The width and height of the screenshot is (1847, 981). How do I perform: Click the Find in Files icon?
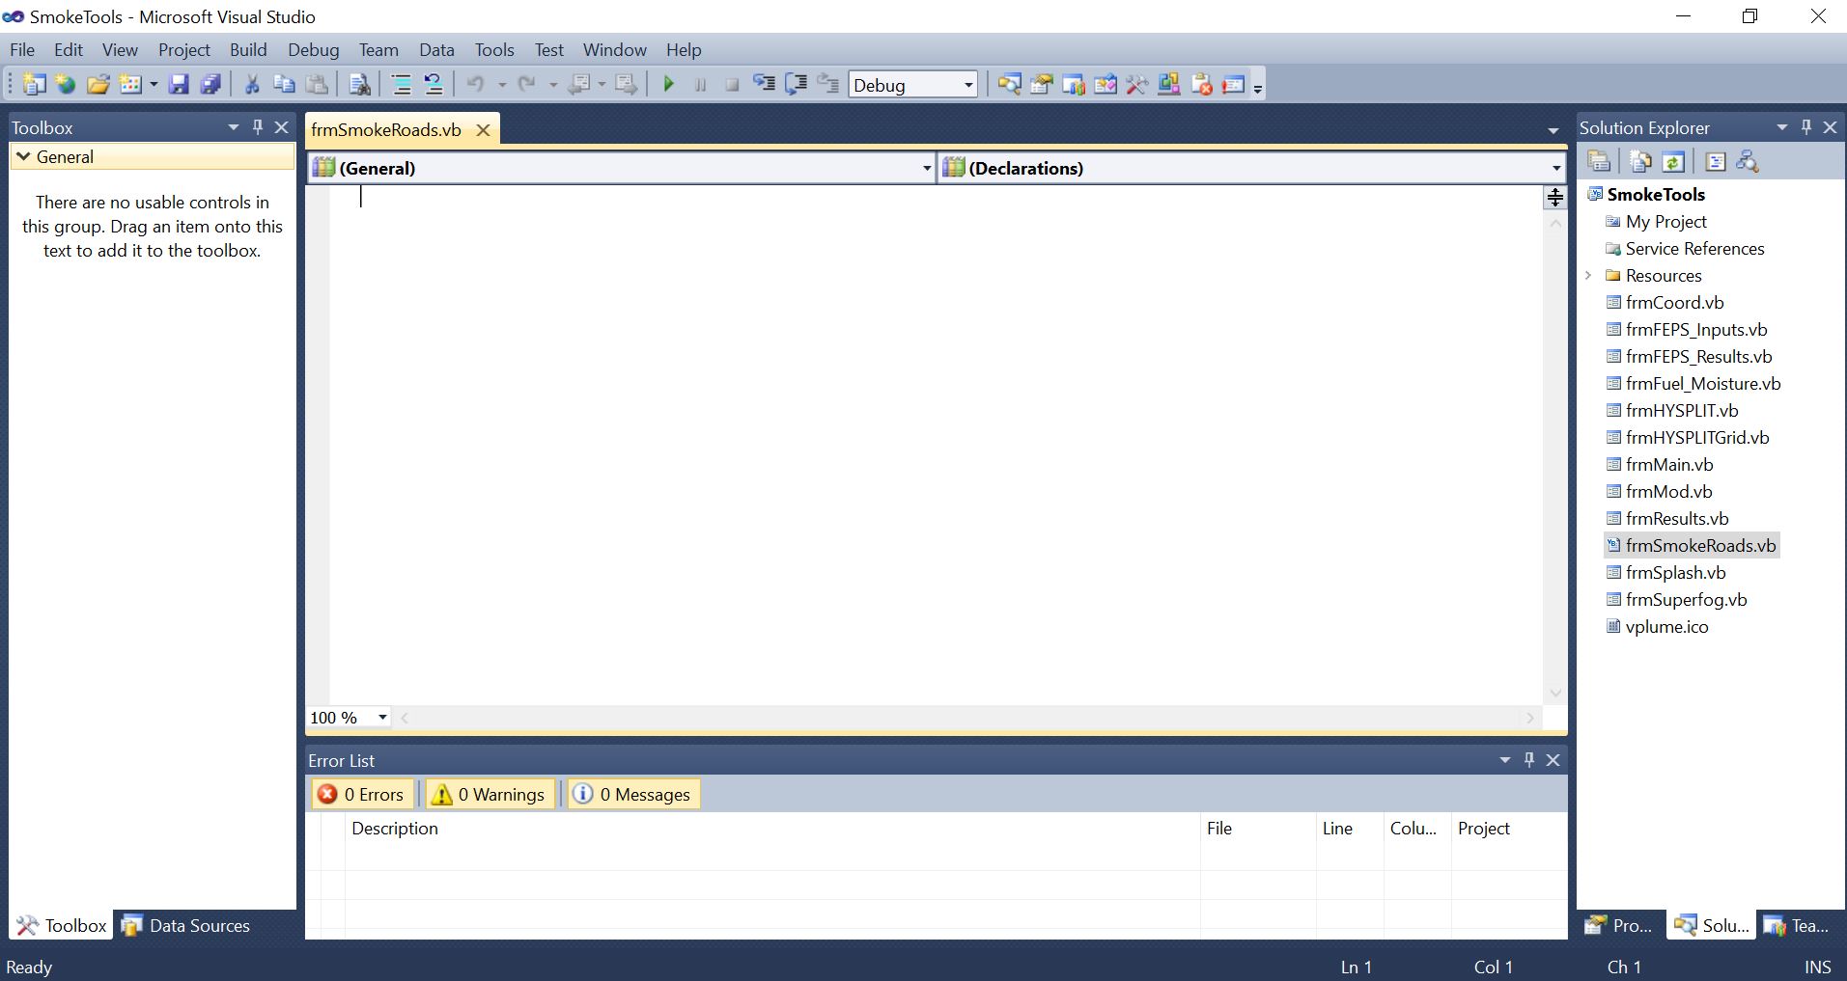[359, 85]
